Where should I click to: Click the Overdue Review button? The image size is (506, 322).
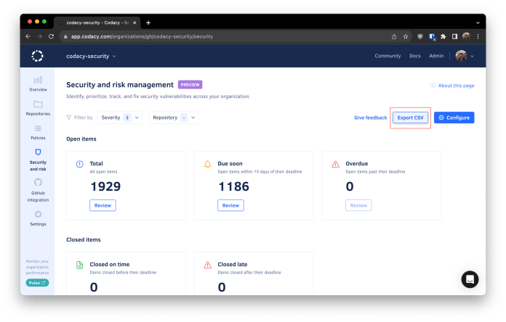click(358, 205)
